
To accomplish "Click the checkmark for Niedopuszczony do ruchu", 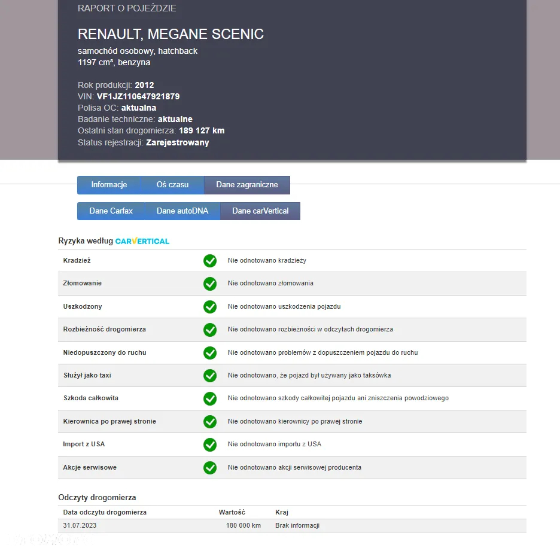I will [x=209, y=353].
